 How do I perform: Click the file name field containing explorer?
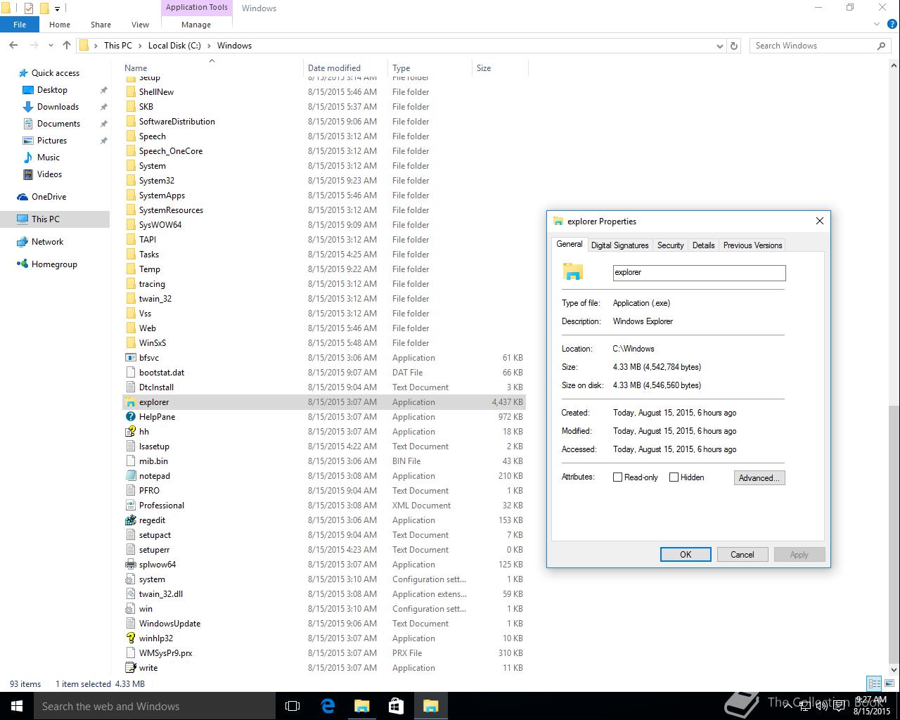[x=699, y=273]
